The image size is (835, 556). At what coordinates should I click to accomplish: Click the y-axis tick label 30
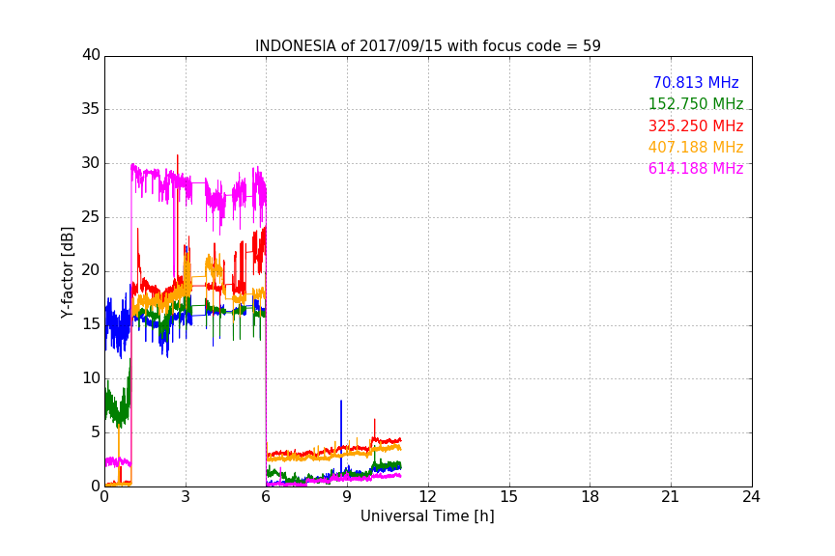tap(91, 163)
